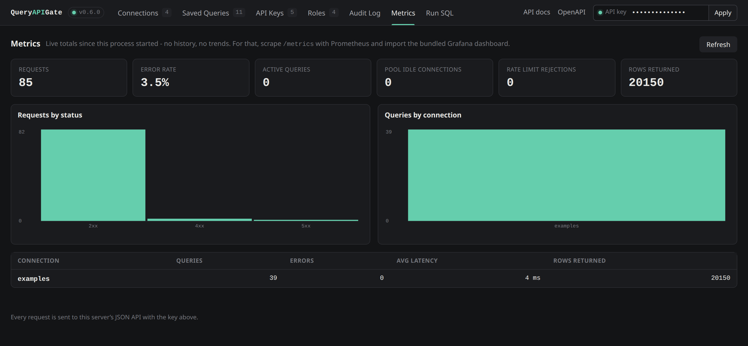748x346 pixels.
Task: Click the Queries by connection heading
Action: click(423, 115)
